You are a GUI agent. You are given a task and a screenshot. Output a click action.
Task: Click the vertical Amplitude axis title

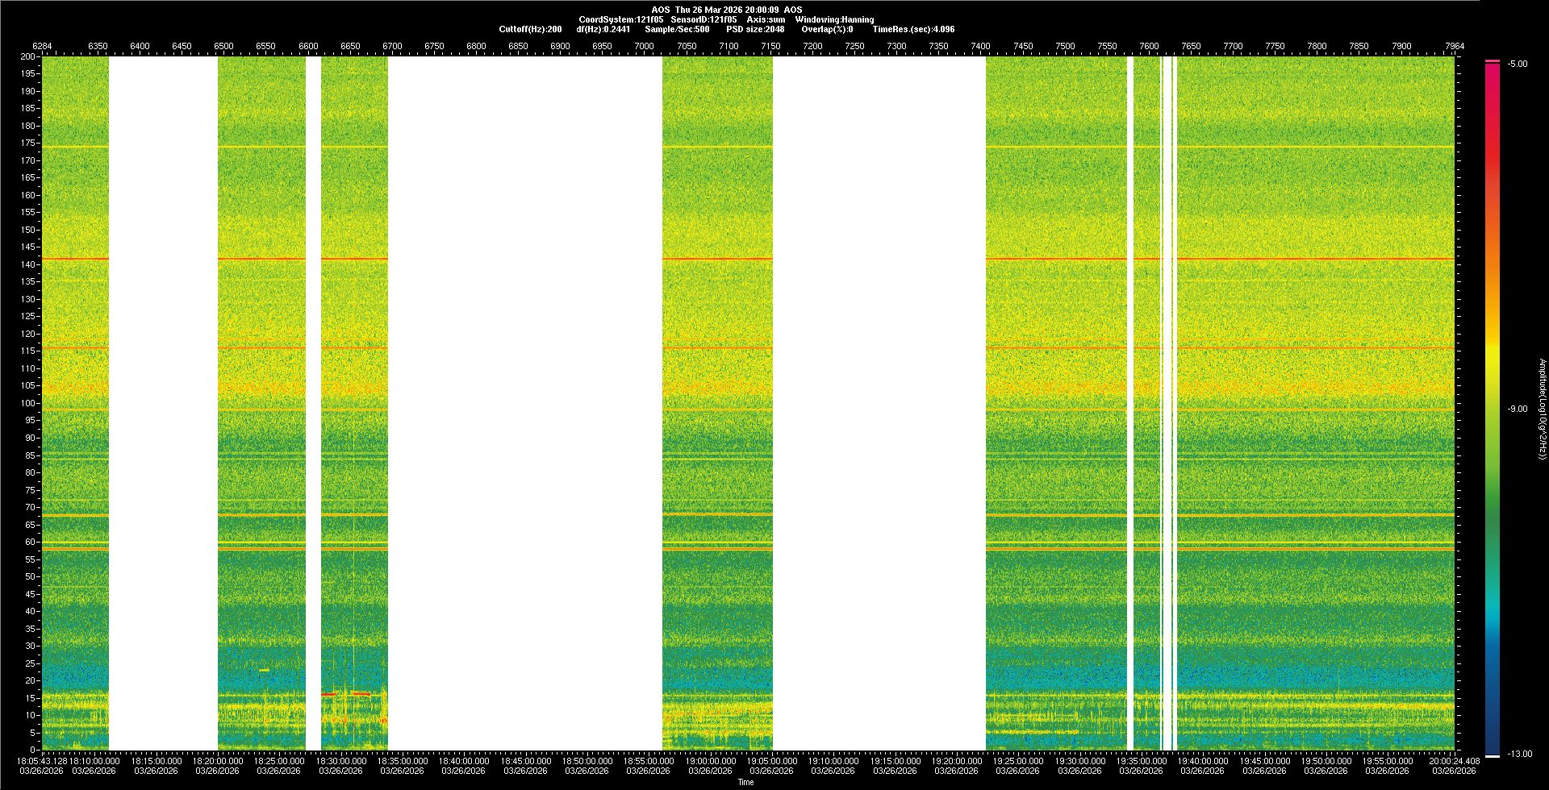[1542, 410]
